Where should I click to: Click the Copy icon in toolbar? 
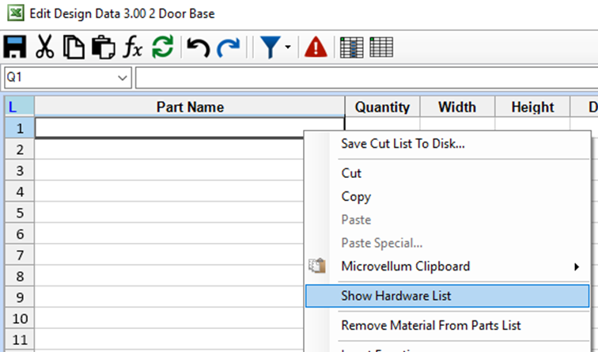74,47
